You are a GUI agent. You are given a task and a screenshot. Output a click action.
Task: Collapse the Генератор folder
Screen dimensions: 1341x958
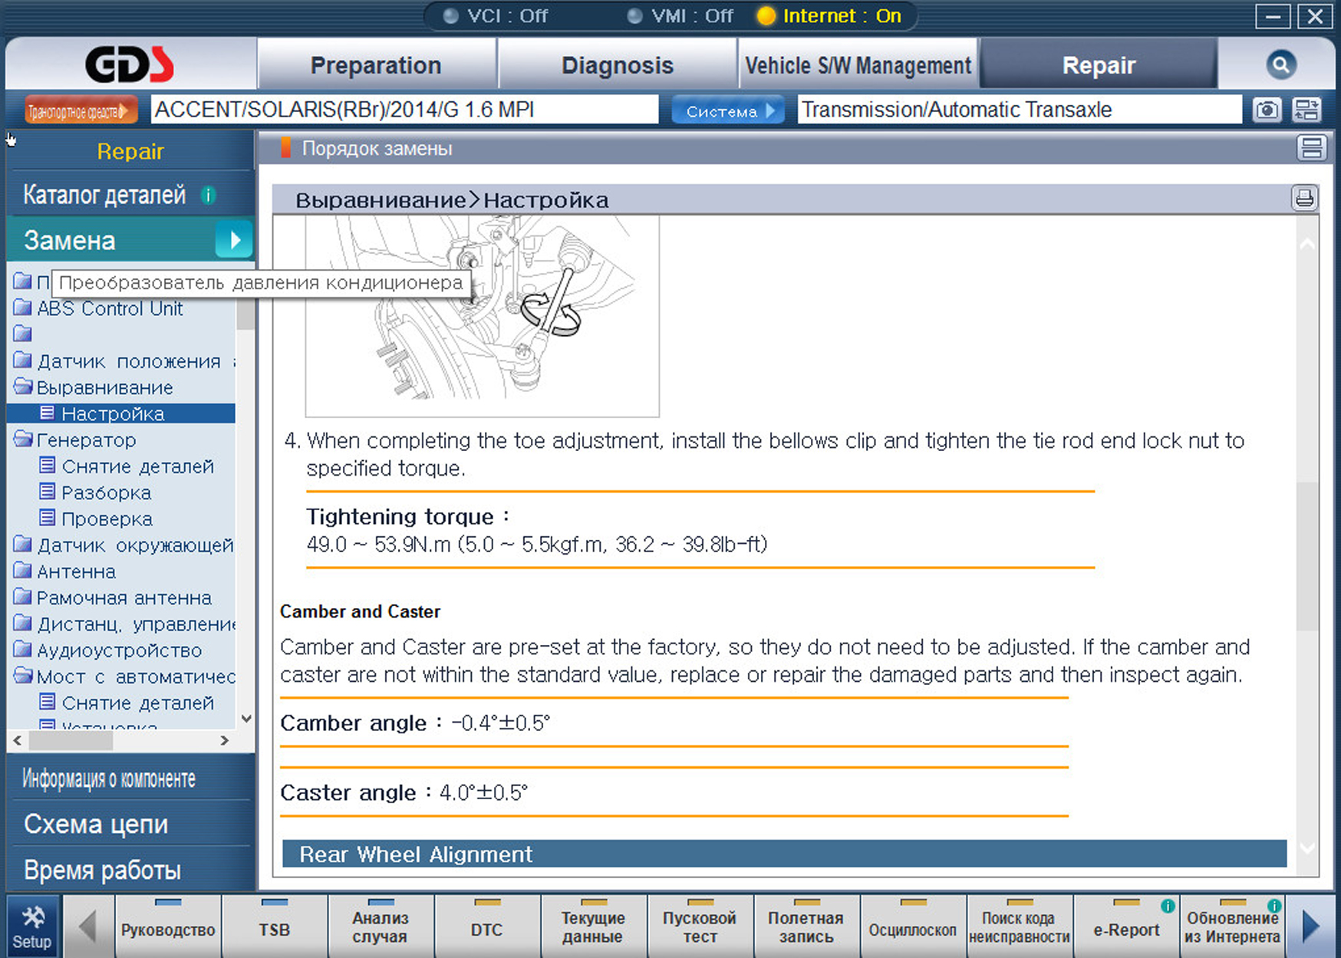(24, 440)
